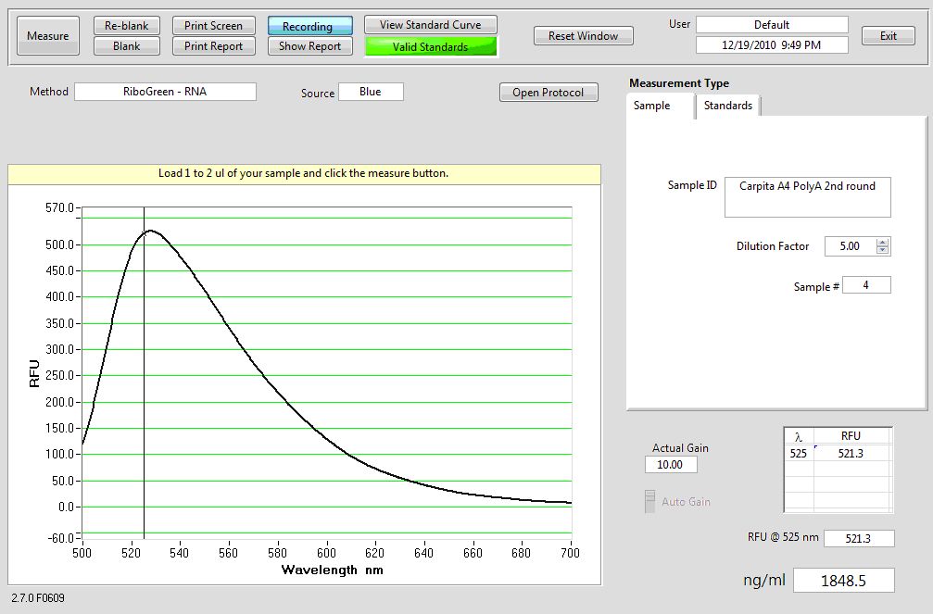Click the Measure button
Screen dimensions: 933x614
pyautogui.click(x=47, y=36)
